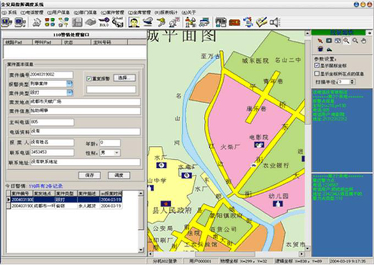374x265 pixels.
Task: Open the 报警类型 dropdown
Action: point(70,83)
